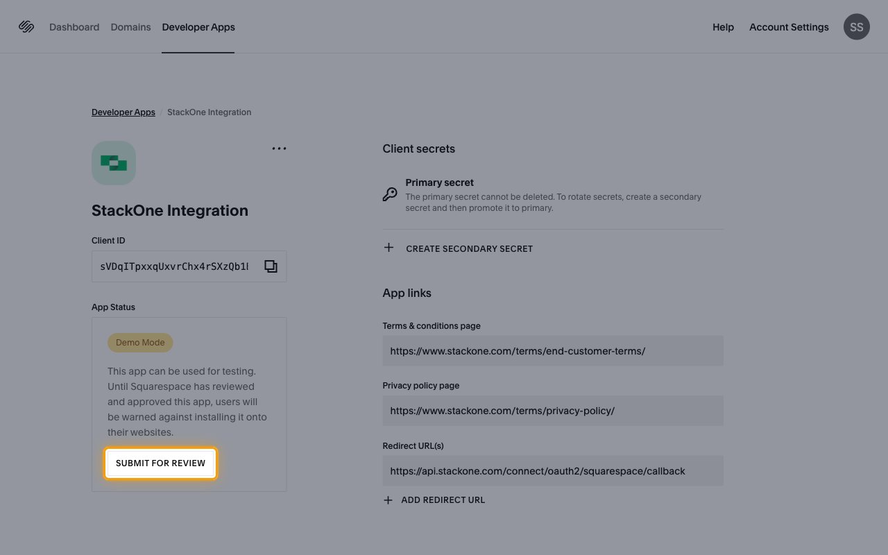The width and height of the screenshot is (888, 555).
Task: Click the StackOne Integration breadcrumb text
Action: [210, 112]
